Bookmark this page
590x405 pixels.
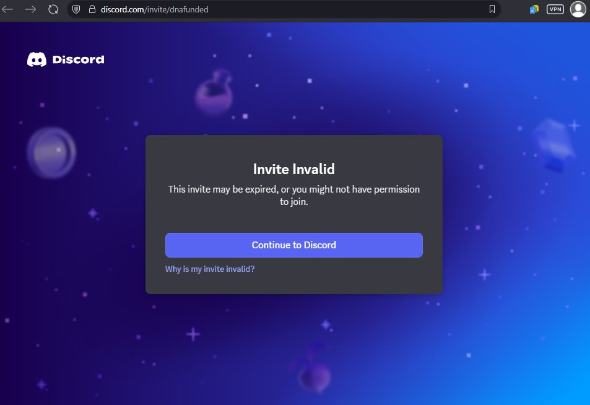point(492,9)
